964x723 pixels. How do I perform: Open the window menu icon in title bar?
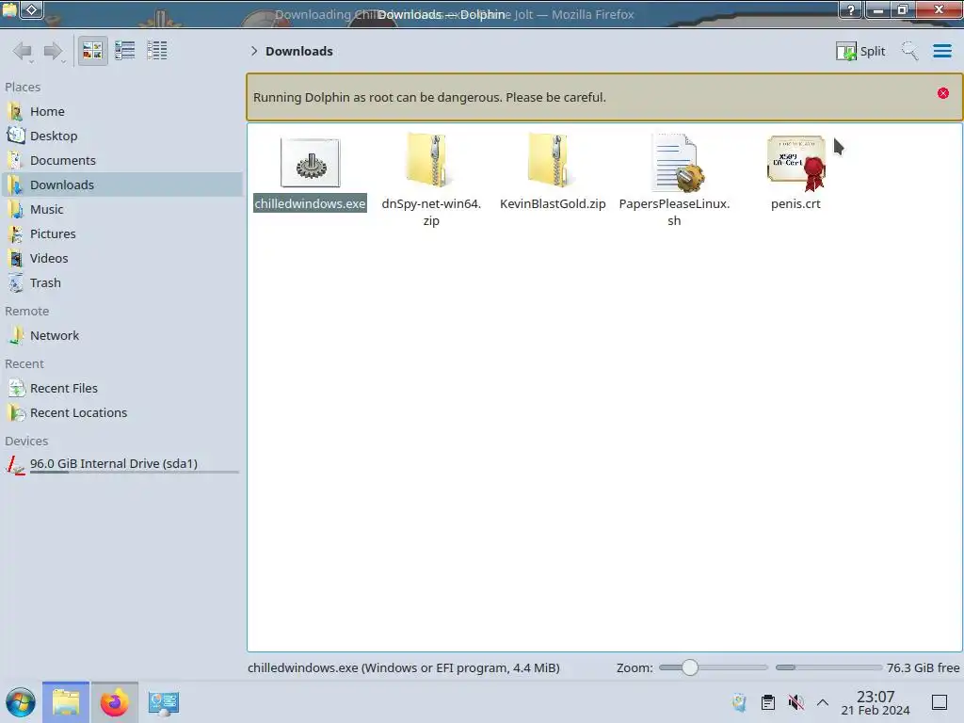[9, 9]
